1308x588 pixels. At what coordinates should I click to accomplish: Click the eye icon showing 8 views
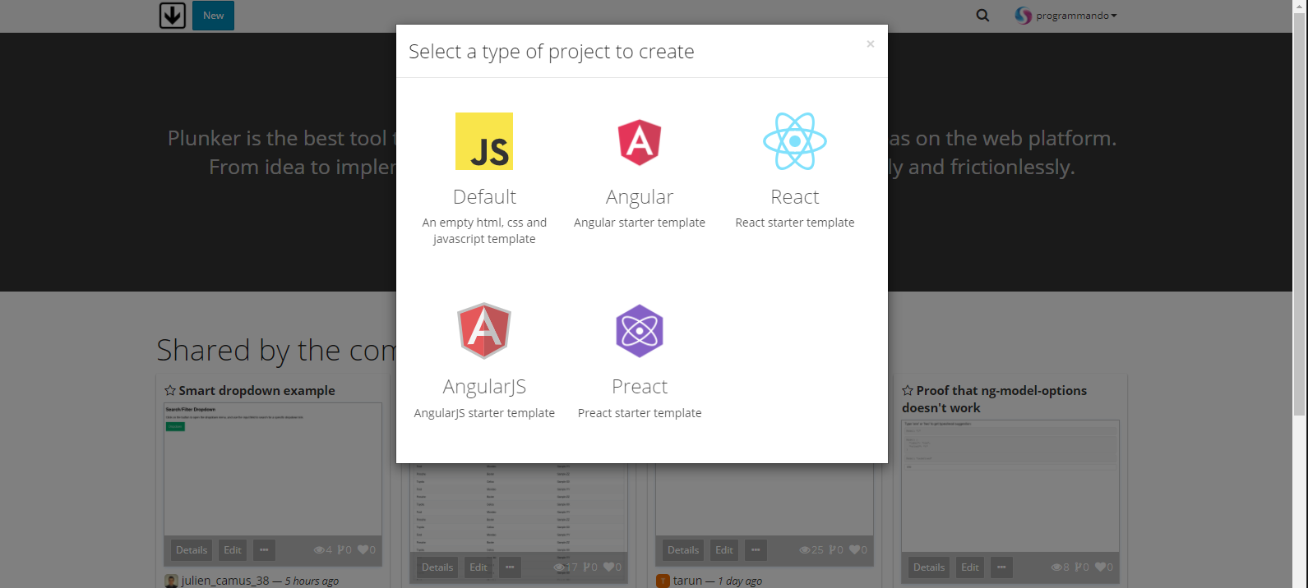click(x=1056, y=567)
